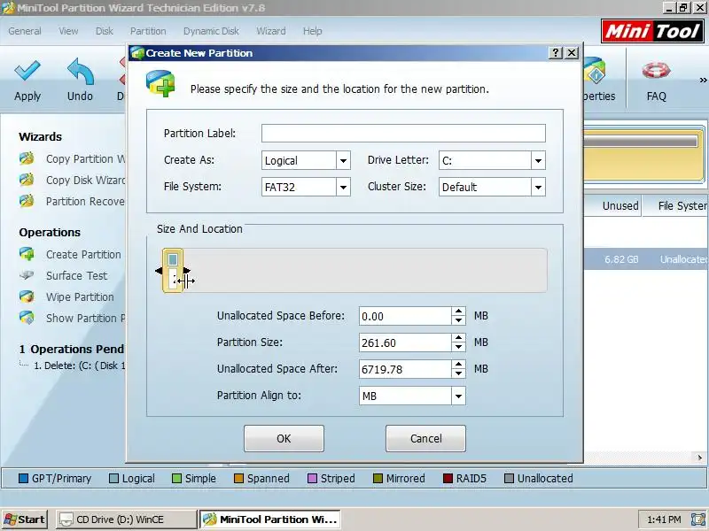Increase Unallocated Space After value

click(458, 365)
